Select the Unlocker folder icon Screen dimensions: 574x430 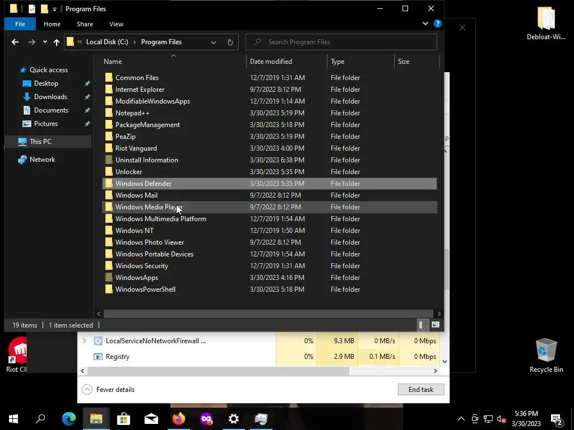tap(109, 171)
